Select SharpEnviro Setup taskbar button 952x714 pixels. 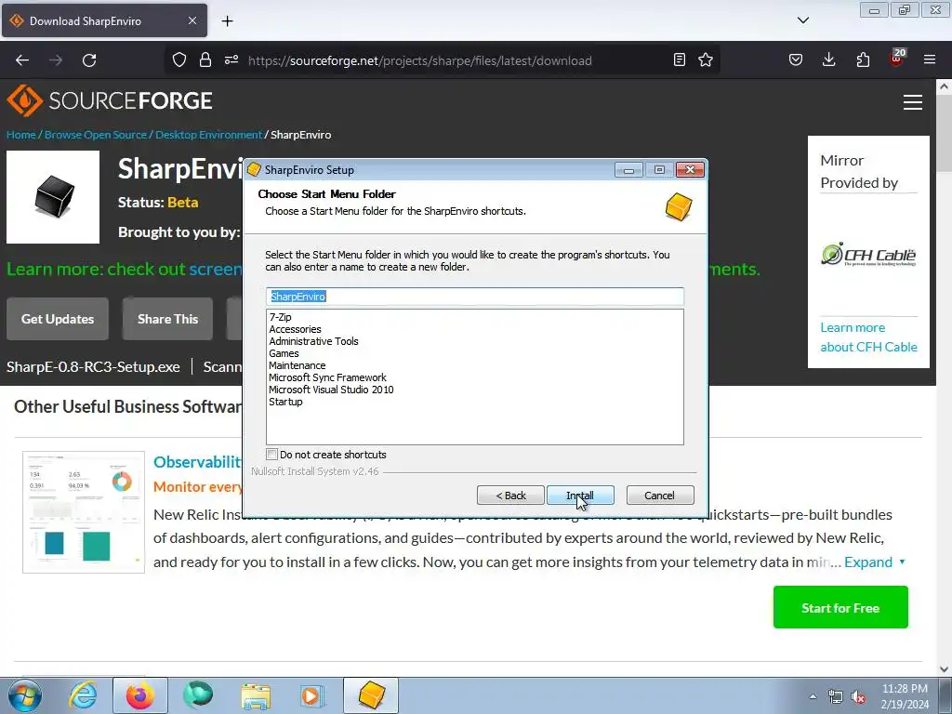[x=371, y=695]
